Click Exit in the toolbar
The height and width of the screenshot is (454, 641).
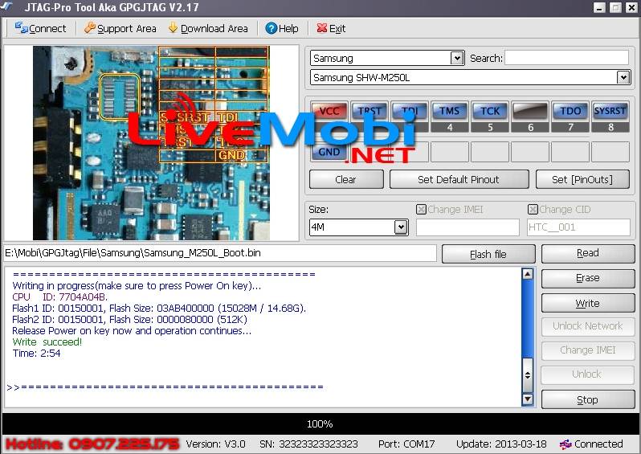click(x=331, y=29)
